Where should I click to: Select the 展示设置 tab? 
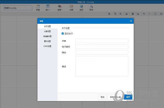pyautogui.click(x=47, y=41)
